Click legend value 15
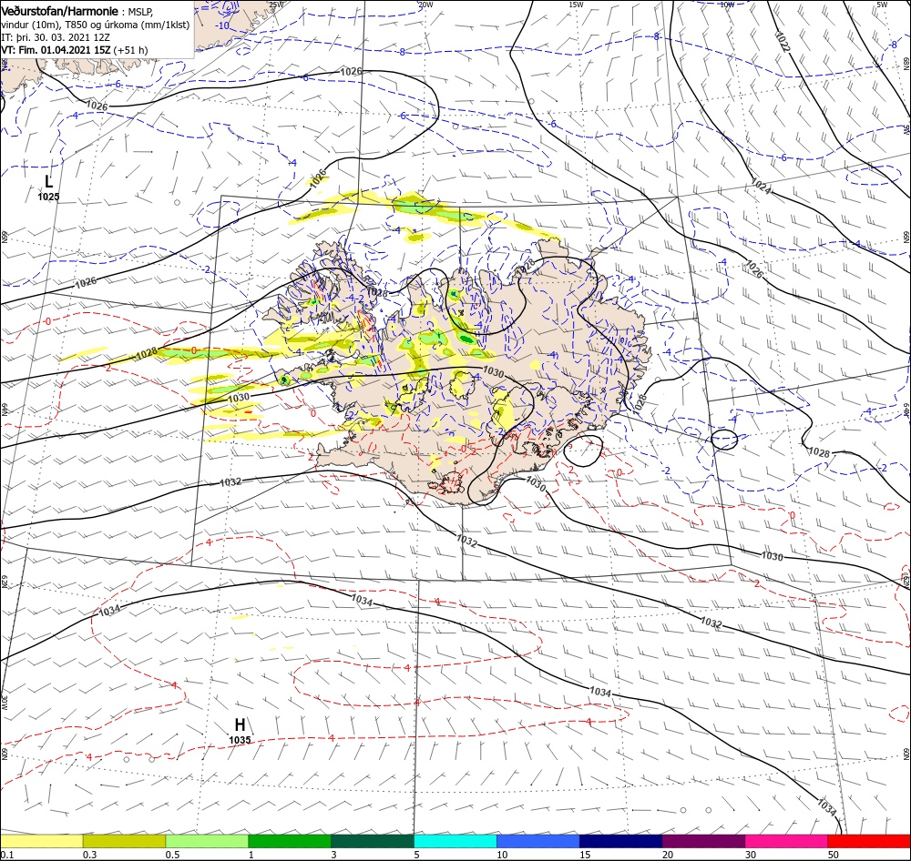Screen dimensions: 911x861 tap(585, 855)
